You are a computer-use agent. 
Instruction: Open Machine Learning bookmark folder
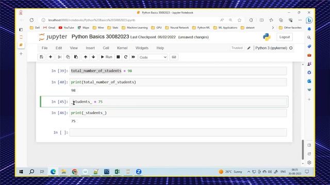pos(135,28)
